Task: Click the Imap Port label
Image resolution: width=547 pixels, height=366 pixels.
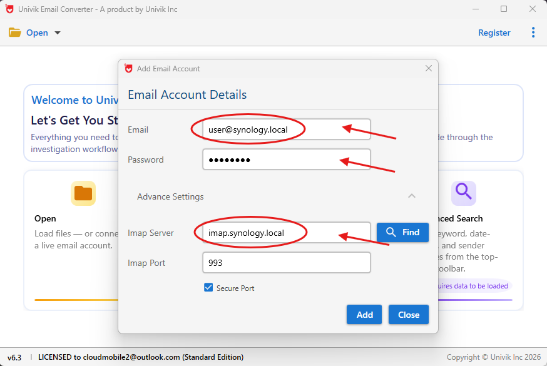Action: tap(146, 263)
